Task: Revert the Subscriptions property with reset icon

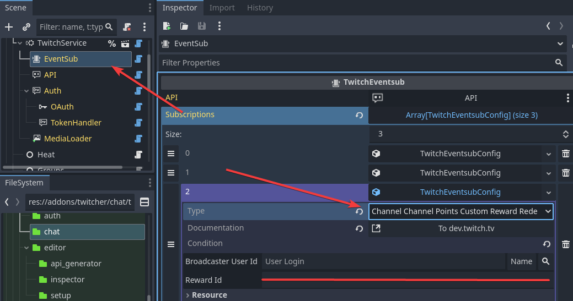Action: [x=359, y=115]
